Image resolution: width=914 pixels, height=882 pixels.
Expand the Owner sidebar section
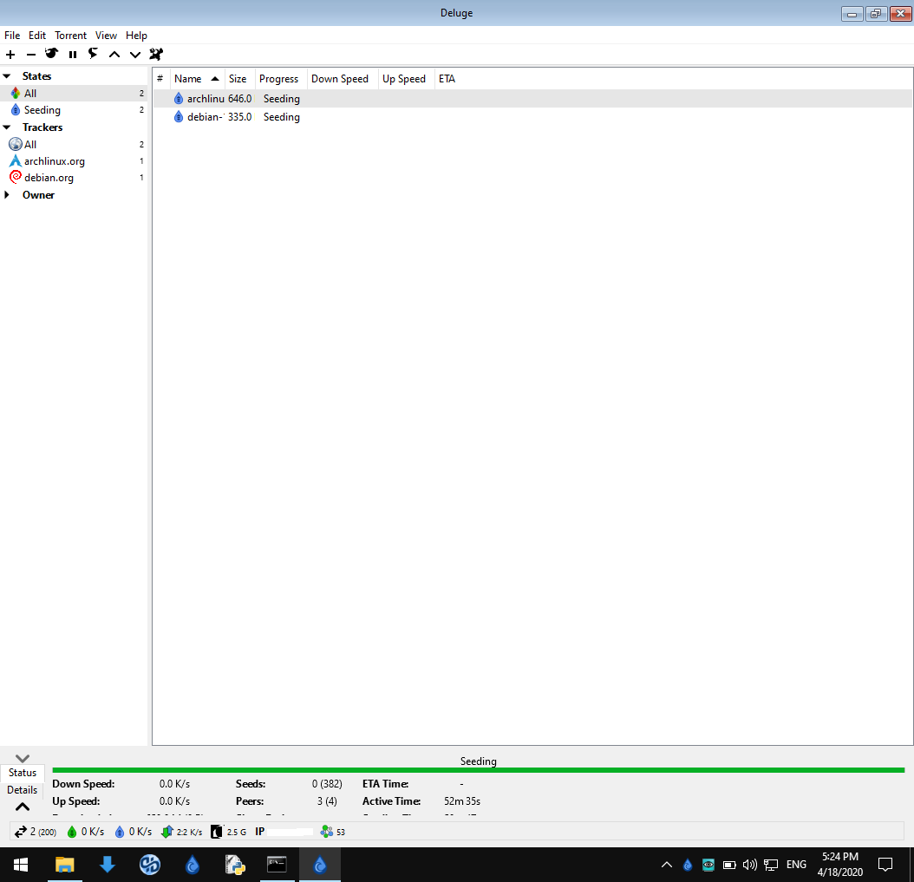pyautogui.click(x=7, y=195)
